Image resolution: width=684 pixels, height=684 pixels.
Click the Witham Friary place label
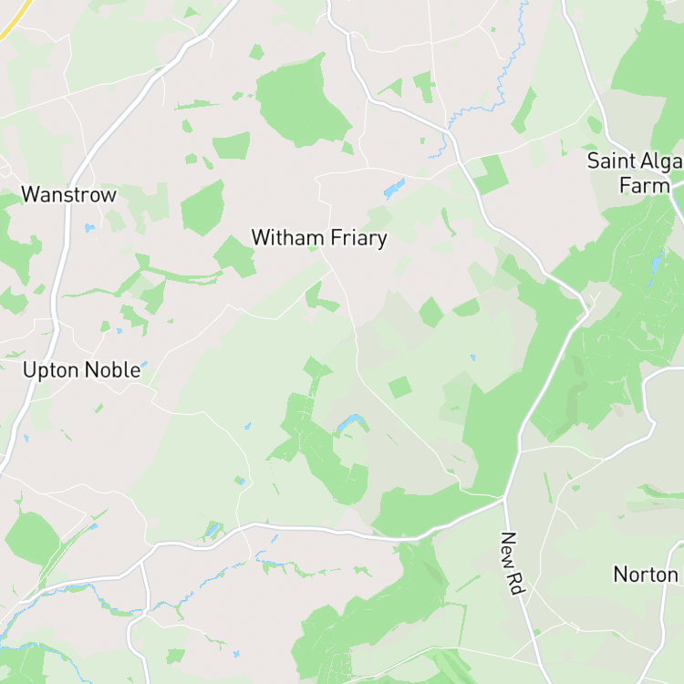point(319,238)
